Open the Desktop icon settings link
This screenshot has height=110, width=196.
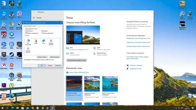click(x=138, y=38)
